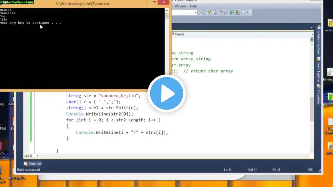Image resolution: width=333 pixels, height=187 pixels.
Task: Open the Extension Manager toolbar icon
Action: 237,12
